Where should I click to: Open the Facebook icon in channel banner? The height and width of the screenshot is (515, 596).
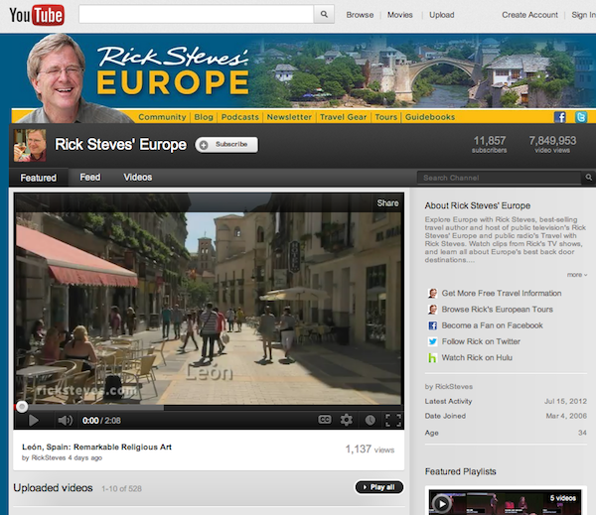coord(559,117)
